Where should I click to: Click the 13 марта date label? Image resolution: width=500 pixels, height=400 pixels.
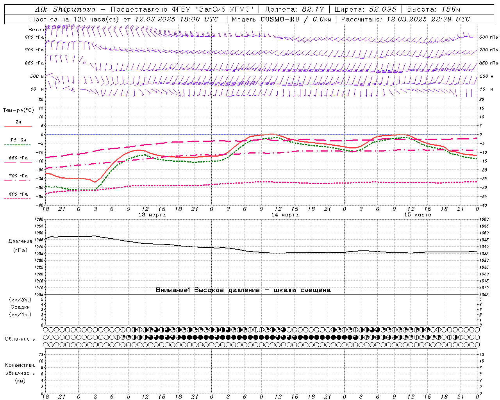(152, 215)
